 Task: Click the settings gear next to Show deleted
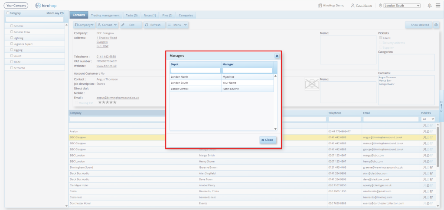click(x=436, y=25)
